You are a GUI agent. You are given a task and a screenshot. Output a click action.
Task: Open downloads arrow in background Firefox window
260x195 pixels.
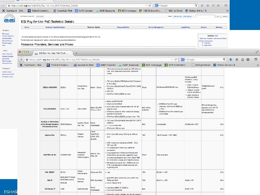click(202, 5)
